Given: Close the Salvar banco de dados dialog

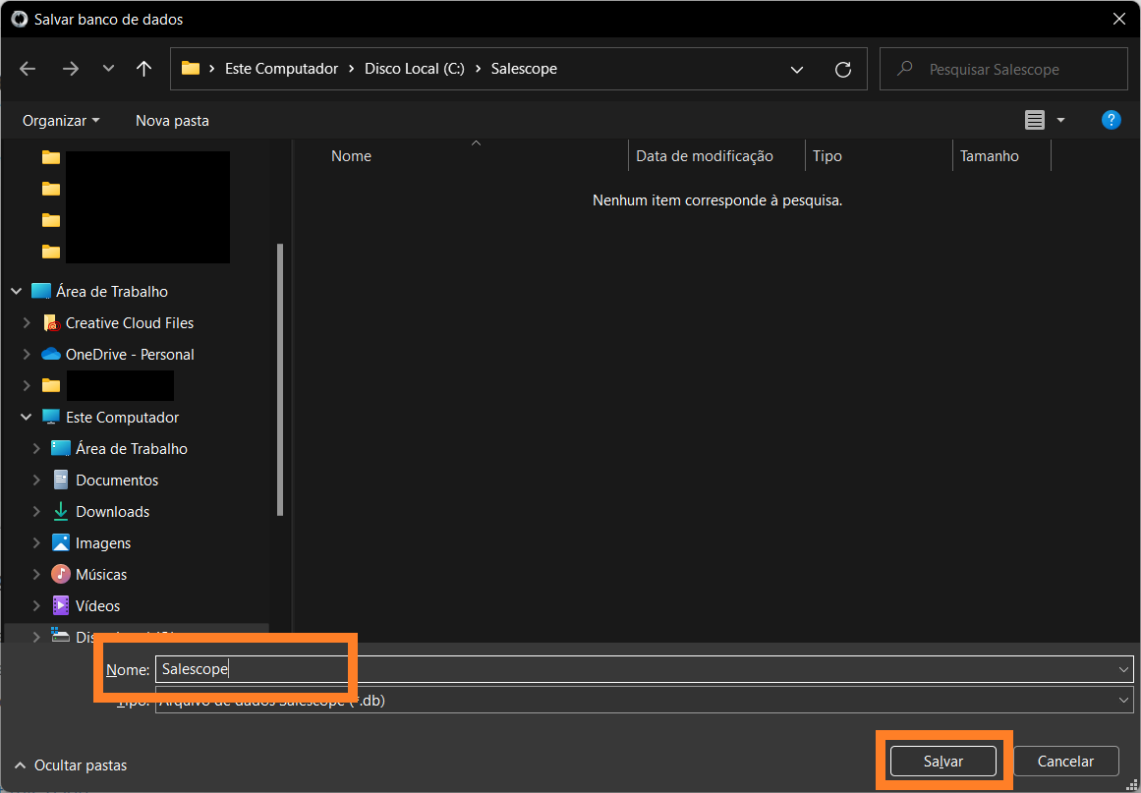Looking at the screenshot, I should [x=1119, y=20].
